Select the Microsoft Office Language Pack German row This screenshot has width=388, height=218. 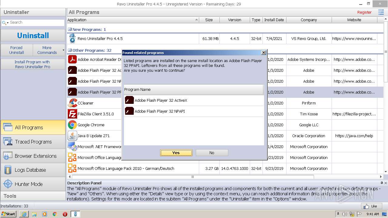coord(225,168)
